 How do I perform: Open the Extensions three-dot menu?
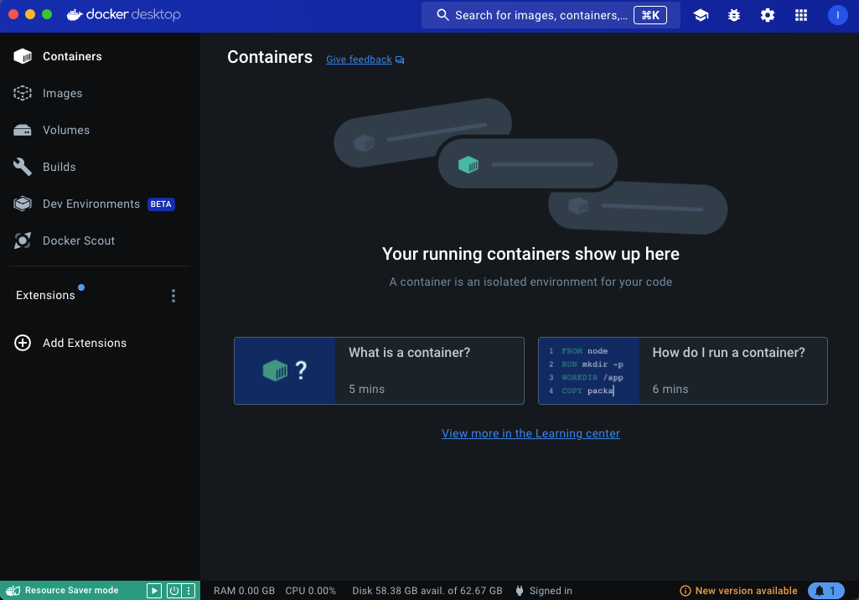coord(173,296)
